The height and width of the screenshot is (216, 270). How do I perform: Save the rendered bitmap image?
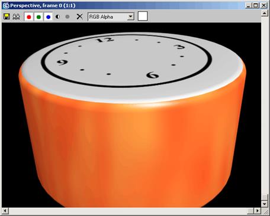tap(7, 17)
